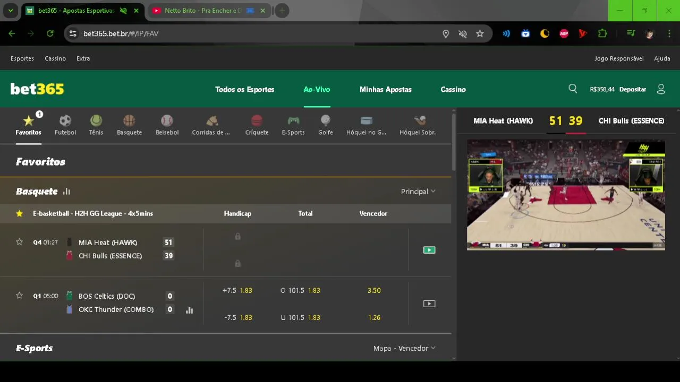The height and width of the screenshot is (382, 680).
Task: Click the muted site sound icon in address bar
Action: 463,33
